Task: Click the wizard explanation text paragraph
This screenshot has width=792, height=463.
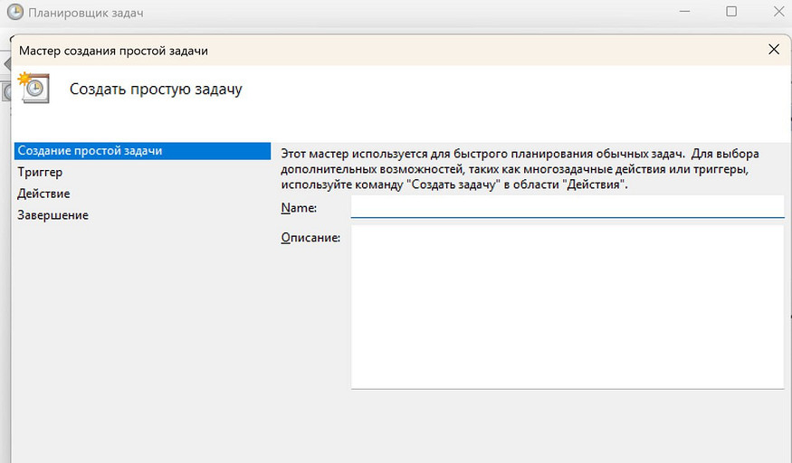Action: [520, 169]
